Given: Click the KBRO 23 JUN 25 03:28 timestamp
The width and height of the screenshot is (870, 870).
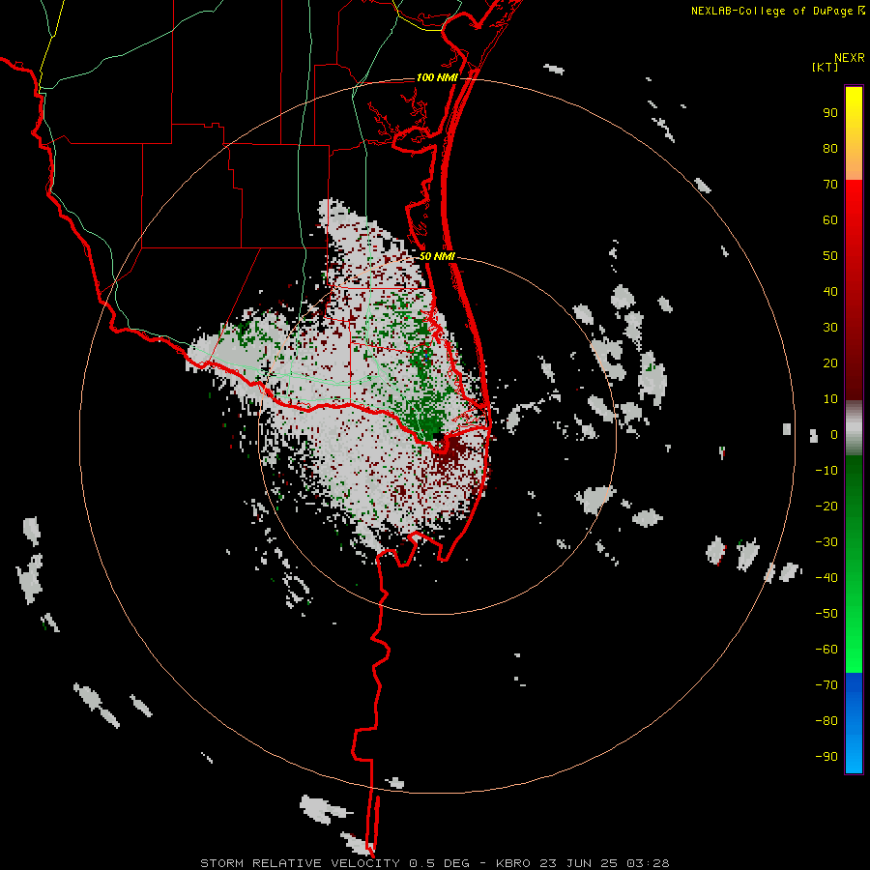Looking at the screenshot, I should coord(583,863).
